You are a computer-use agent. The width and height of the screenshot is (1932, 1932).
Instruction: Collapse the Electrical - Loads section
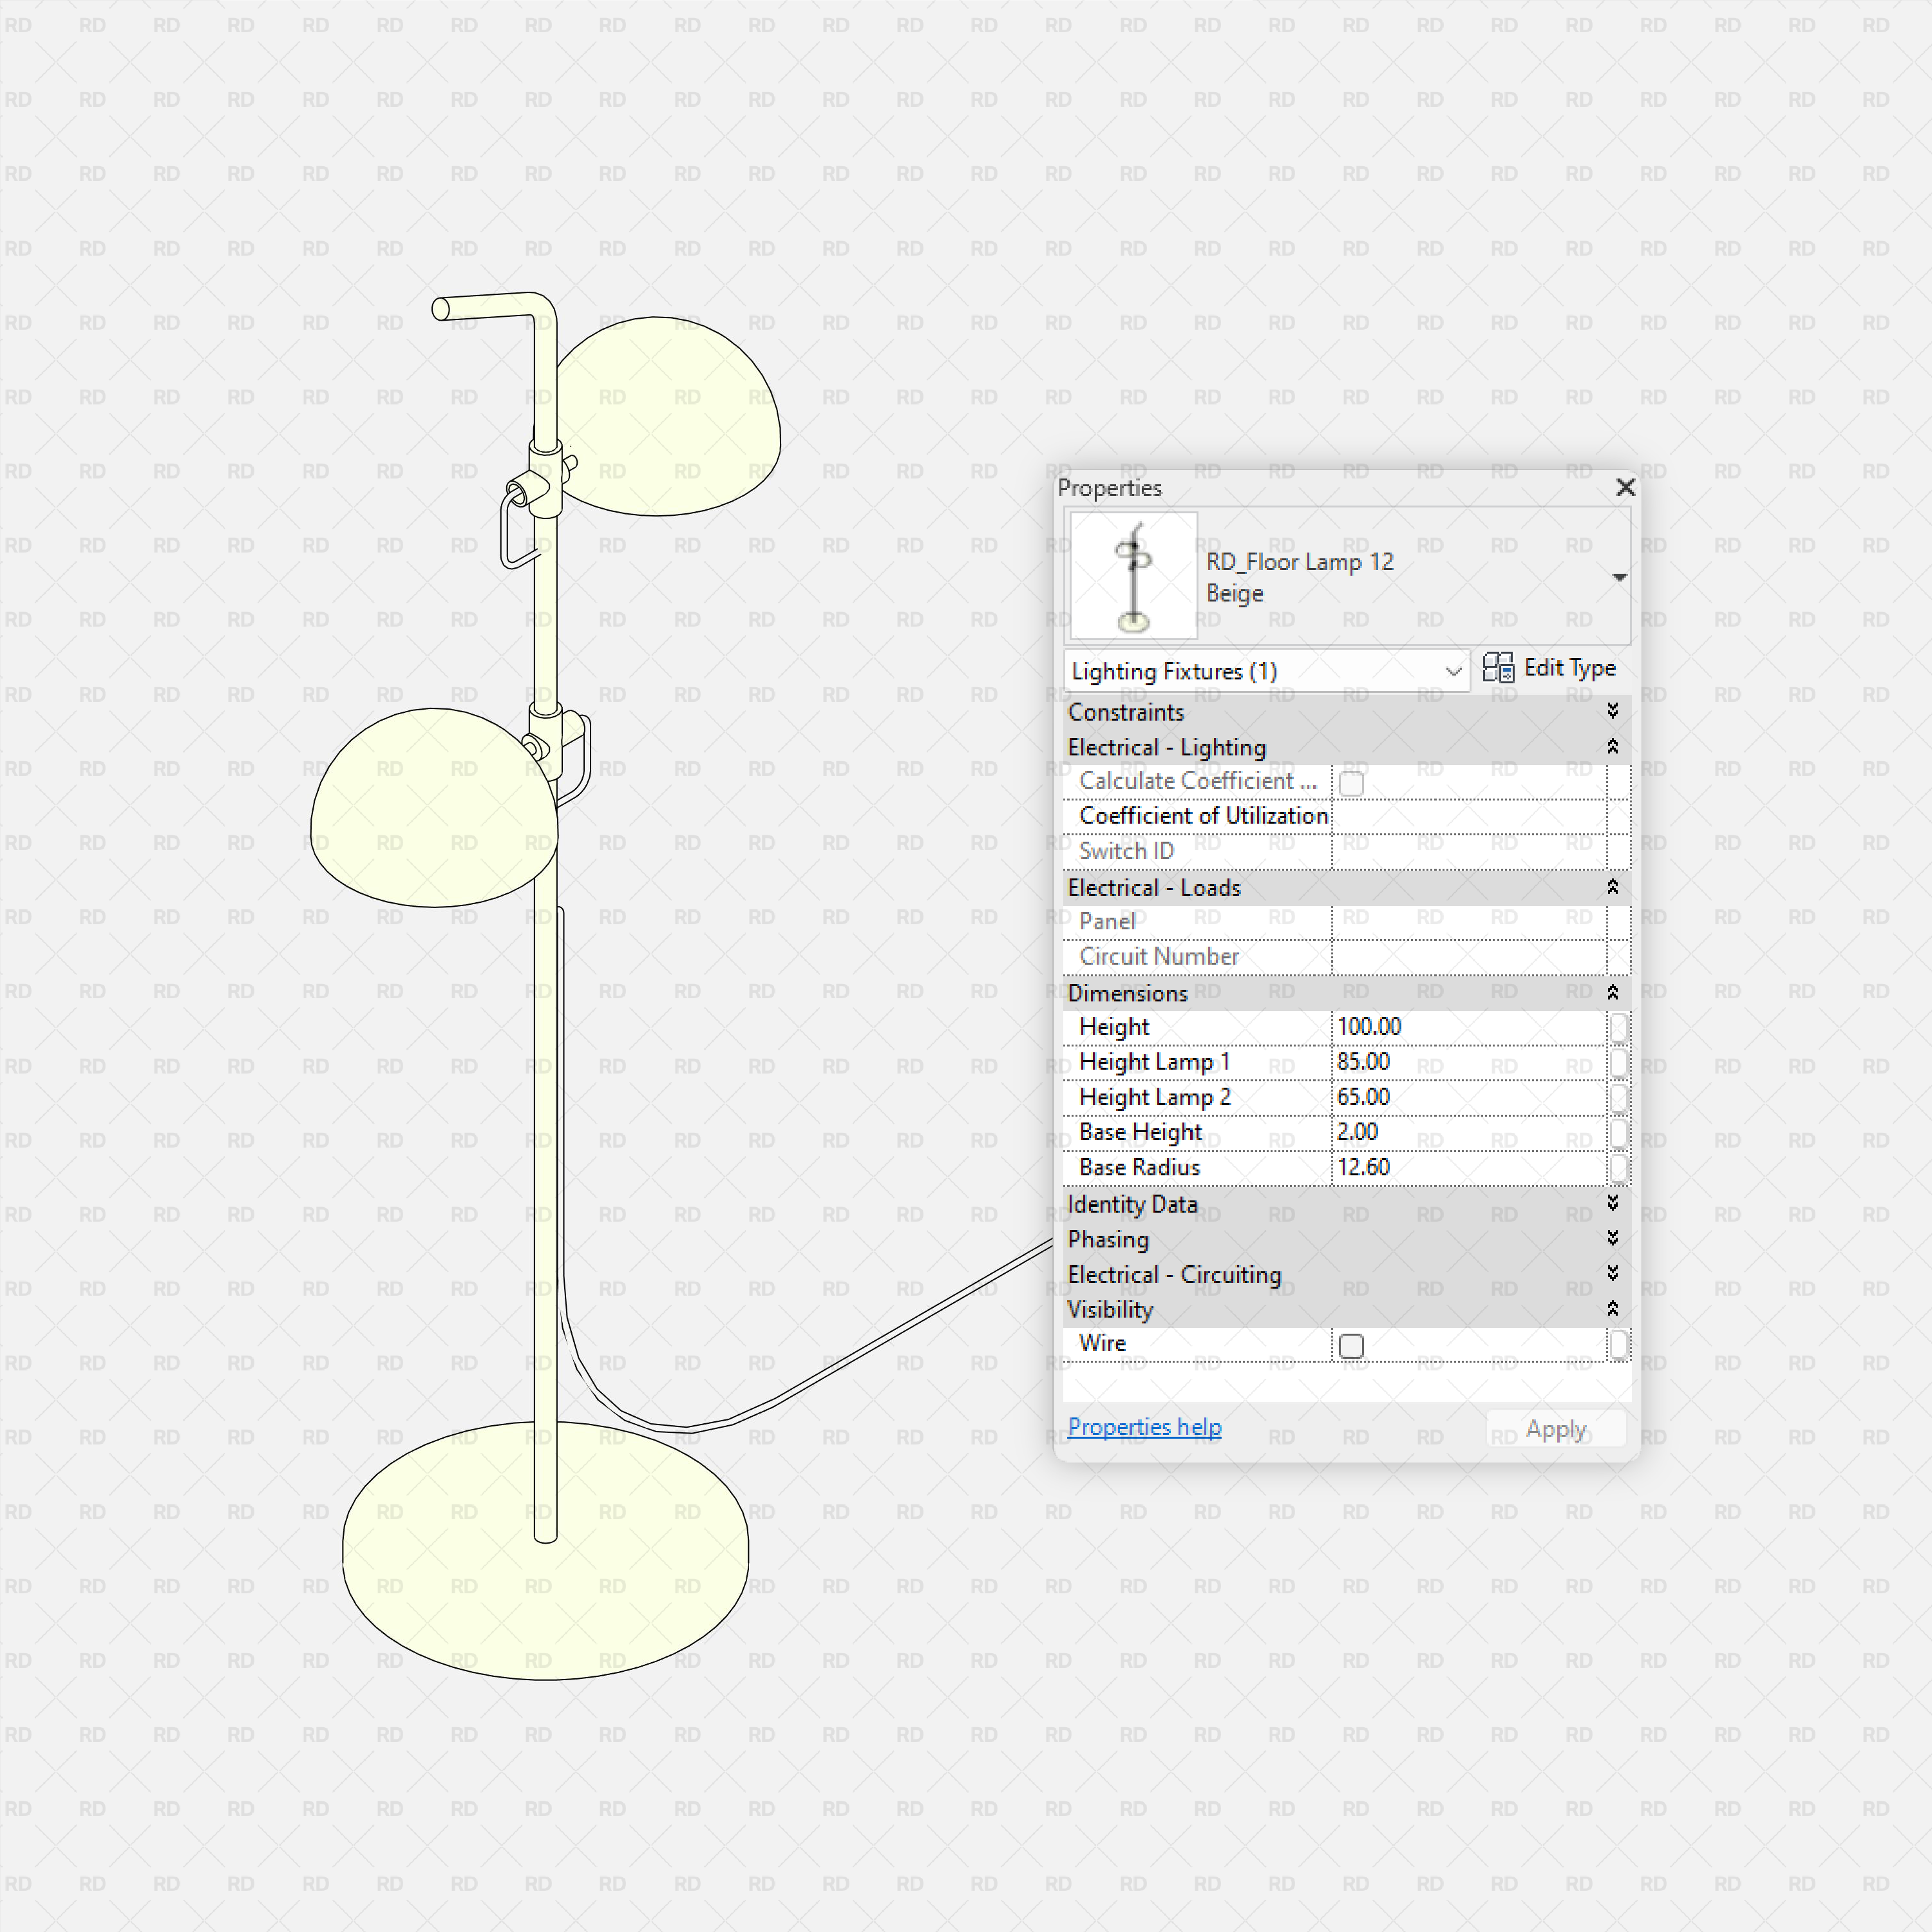pyautogui.click(x=1612, y=887)
